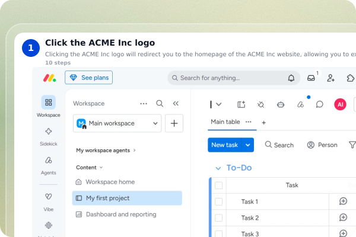Open Main table tab three-dot options
The image size is (356, 237).
249,122
